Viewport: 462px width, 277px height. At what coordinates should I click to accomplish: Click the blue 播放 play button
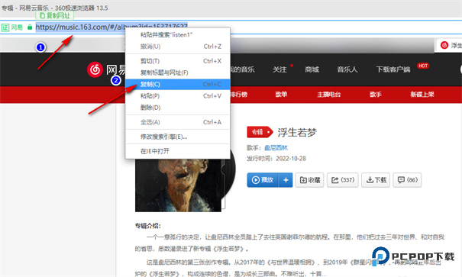tap(263, 180)
